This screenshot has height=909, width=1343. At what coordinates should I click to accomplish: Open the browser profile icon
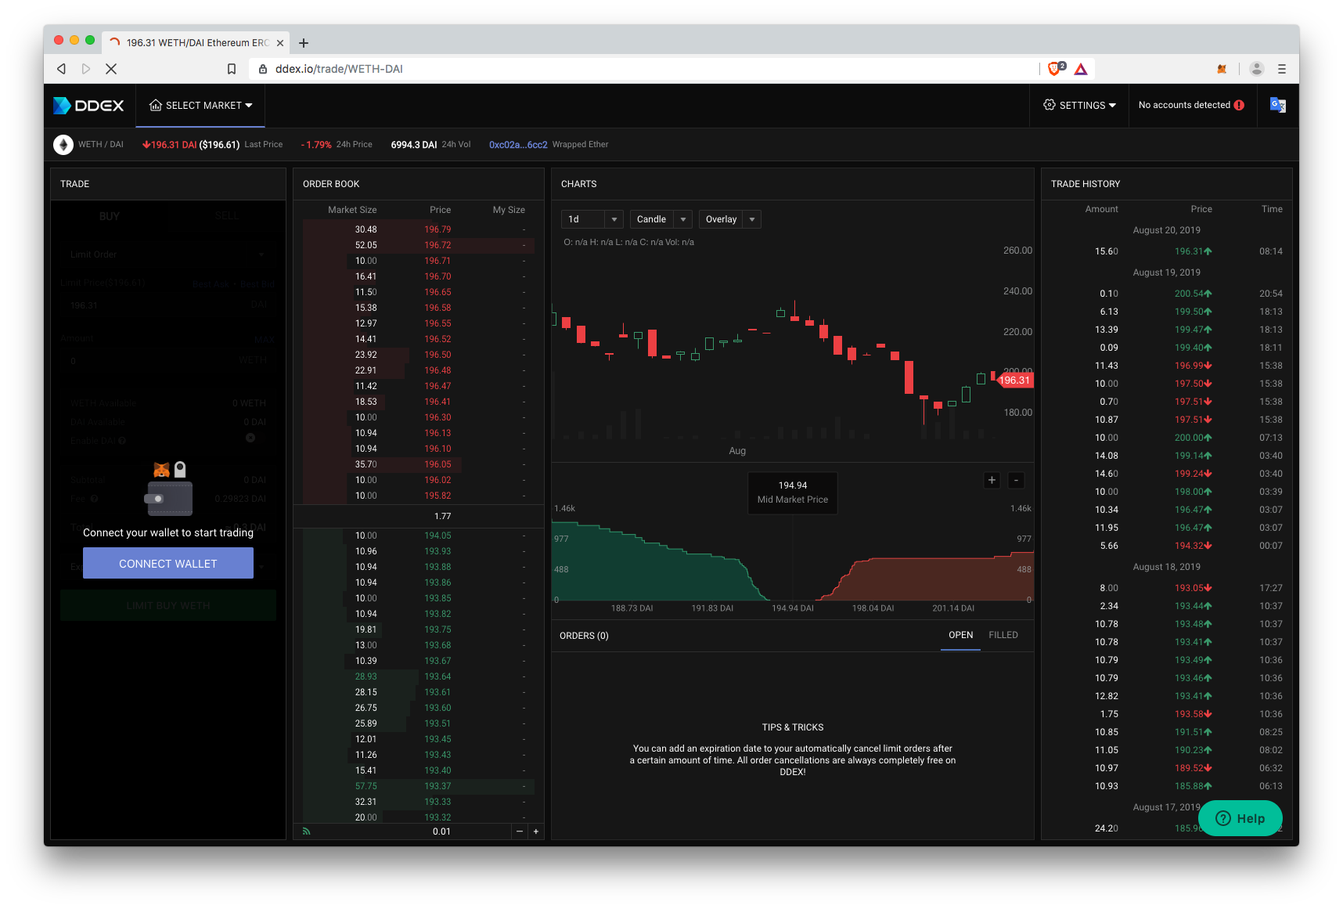point(1257,69)
